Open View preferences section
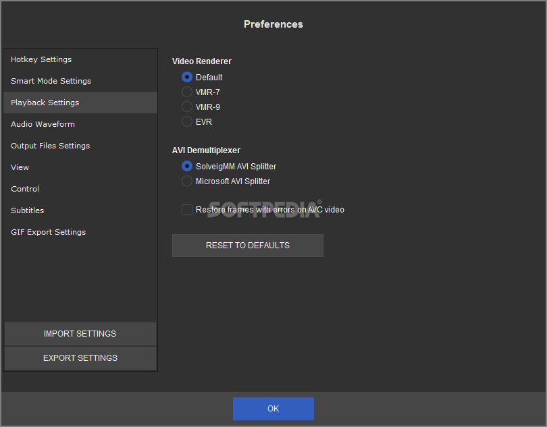This screenshot has width=547, height=427. (x=80, y=167)
